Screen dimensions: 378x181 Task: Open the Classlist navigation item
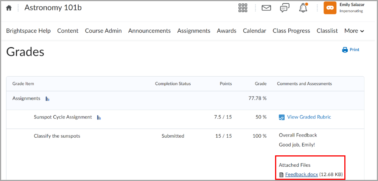pyautogui.click(x=327, y=31)
